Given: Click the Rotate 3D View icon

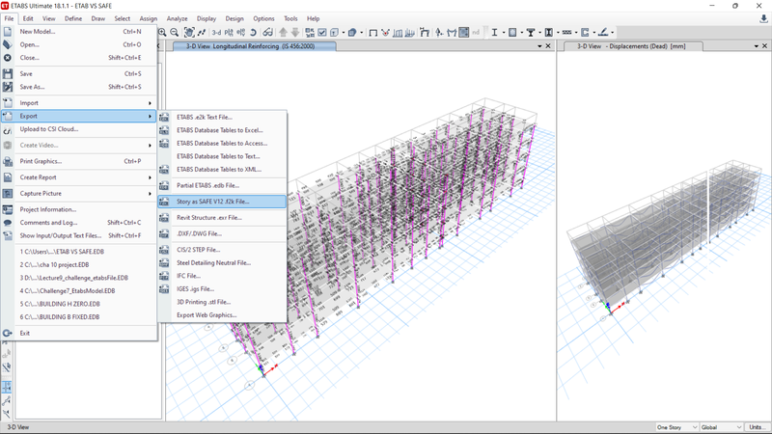Looking at the screenshot, I should (x=253, y=33).
